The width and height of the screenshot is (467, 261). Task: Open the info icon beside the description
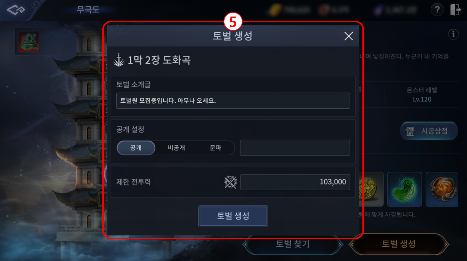(x=453, y=35)
